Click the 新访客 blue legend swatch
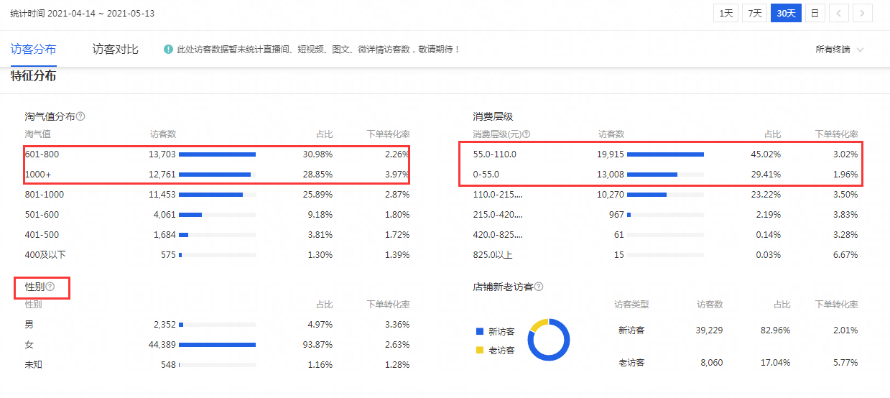This screenshot has width=890, height=398. 479,332
